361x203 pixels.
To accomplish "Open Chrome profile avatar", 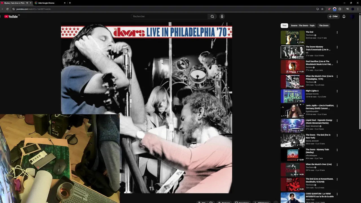I will (x=353, y=9).
